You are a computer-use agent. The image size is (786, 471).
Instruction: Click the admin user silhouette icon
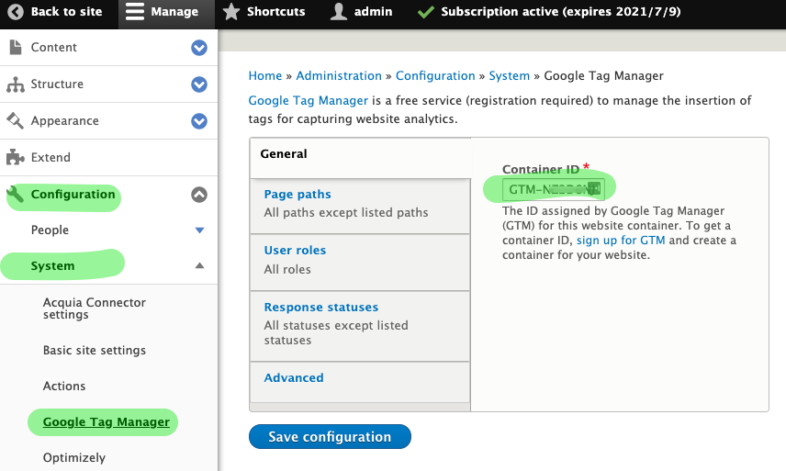(x=339, y=12)
